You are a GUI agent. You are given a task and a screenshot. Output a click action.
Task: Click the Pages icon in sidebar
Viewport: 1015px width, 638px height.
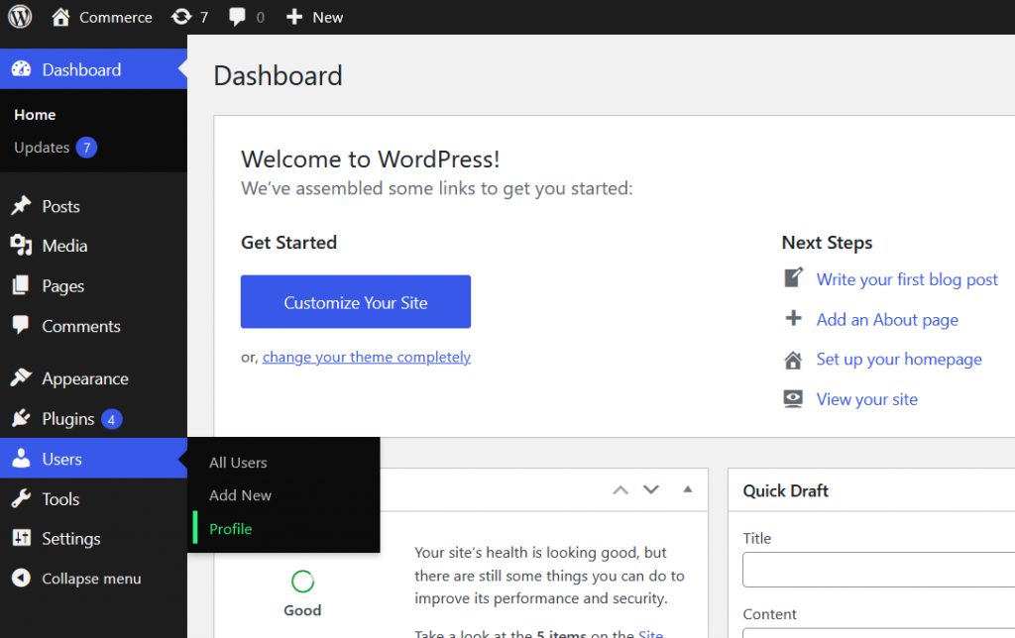[x=21, y=285]
